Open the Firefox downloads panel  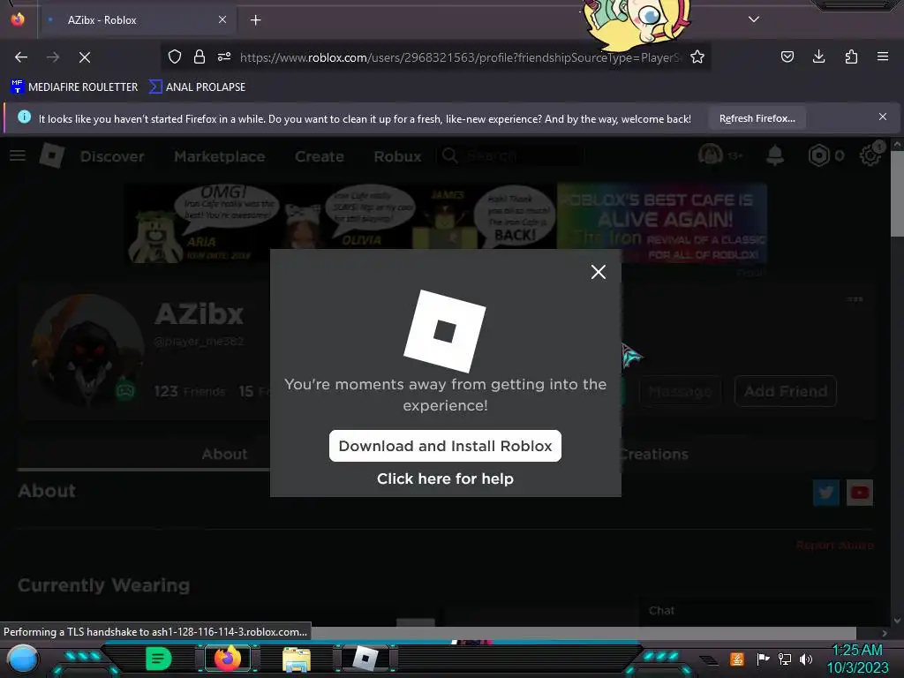818,56
